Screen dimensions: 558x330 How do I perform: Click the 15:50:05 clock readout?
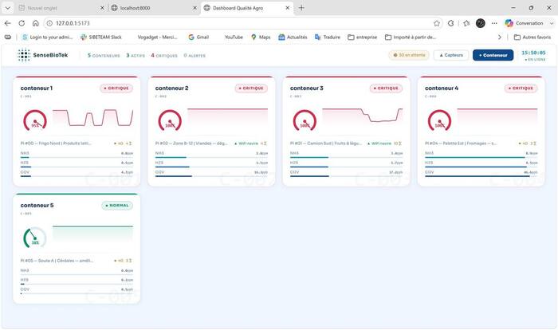tap(533, 53)
